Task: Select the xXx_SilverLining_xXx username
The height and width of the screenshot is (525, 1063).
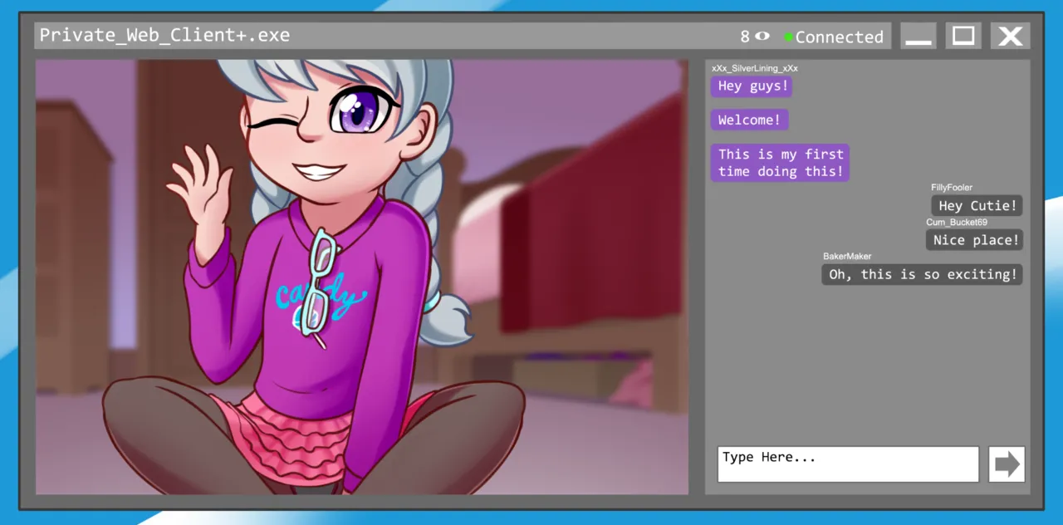Action: [x=754, y=68]
